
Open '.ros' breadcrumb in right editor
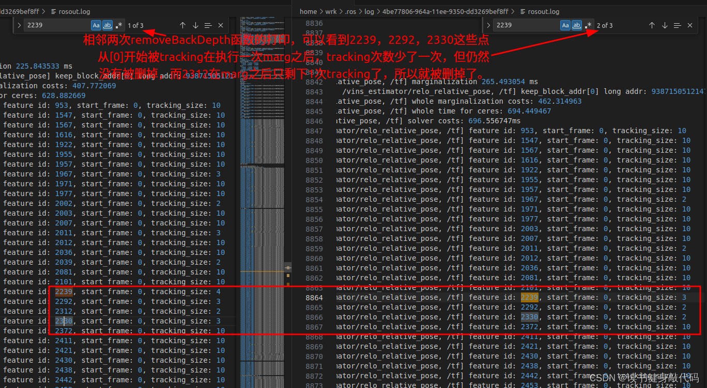click(x=351, y=11)
